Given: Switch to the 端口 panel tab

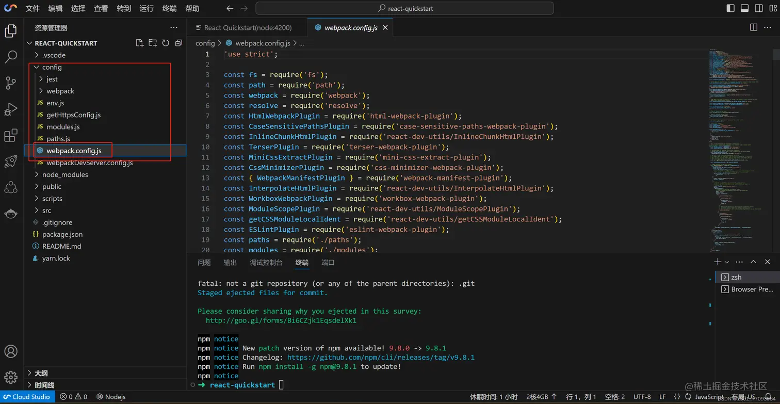Looking at the screenshot, I should click(328, 263).
